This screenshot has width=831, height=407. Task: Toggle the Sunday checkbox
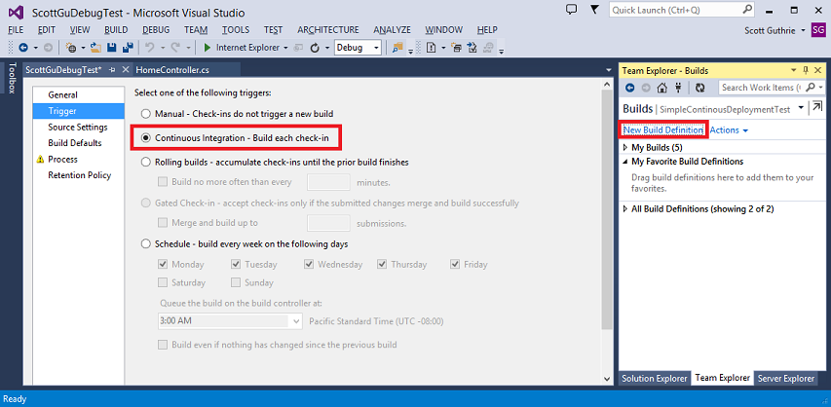pos(236,282)
